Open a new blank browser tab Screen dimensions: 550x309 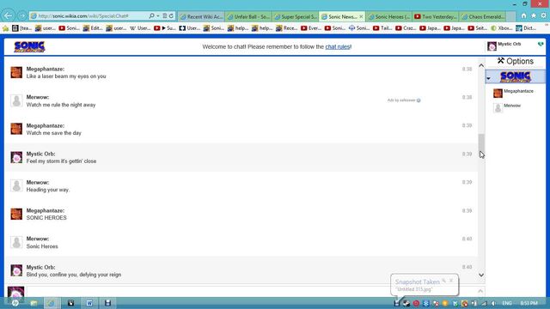511,16
